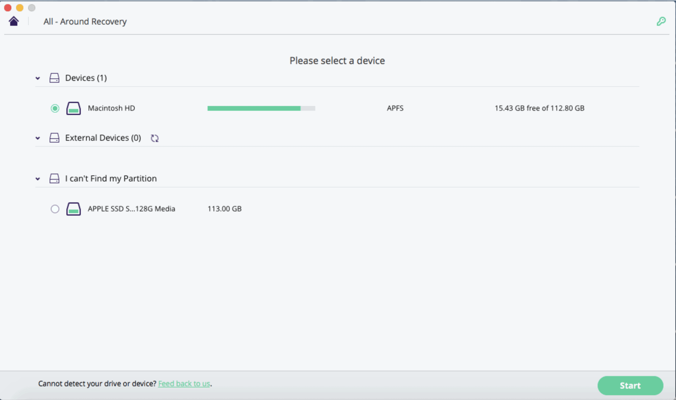Click the Devices section drive icon
676x400 pixels.
(55, 78)
